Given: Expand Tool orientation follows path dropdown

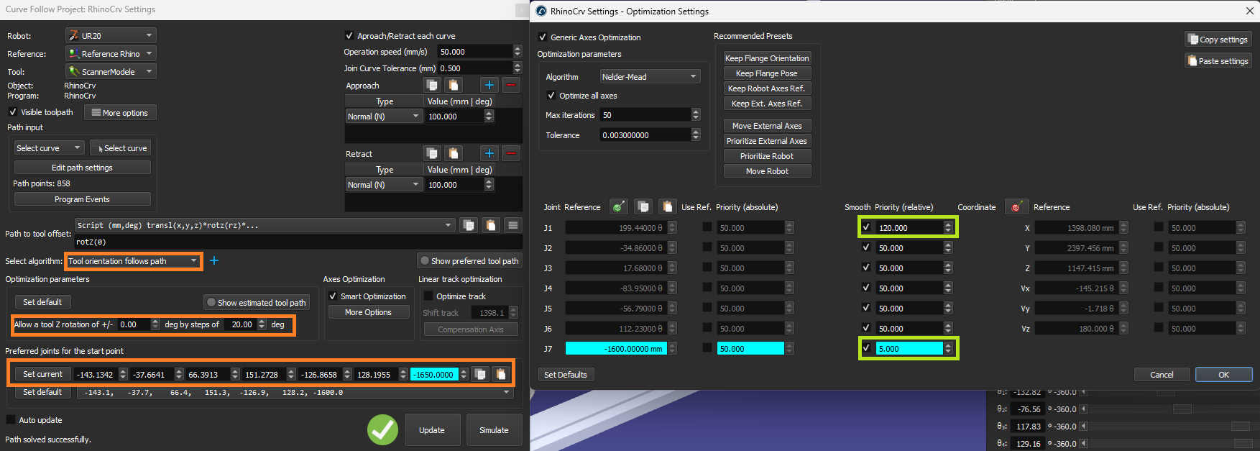Looking at the screenshot, I should click(x=133, y=261).
